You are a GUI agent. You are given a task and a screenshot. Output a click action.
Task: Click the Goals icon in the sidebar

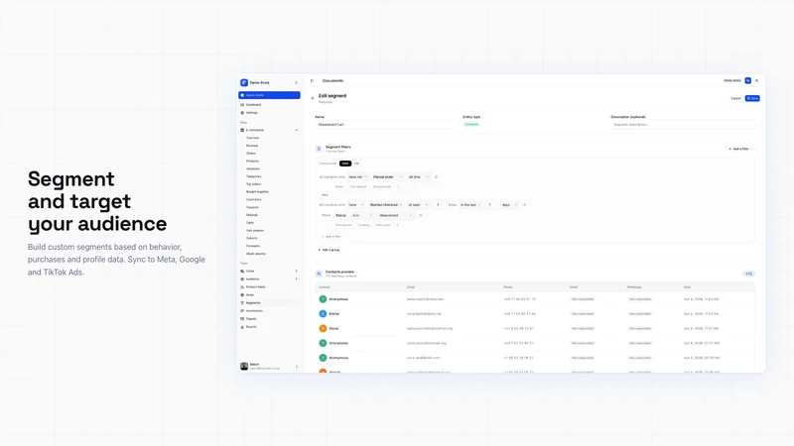coord(242,294)
